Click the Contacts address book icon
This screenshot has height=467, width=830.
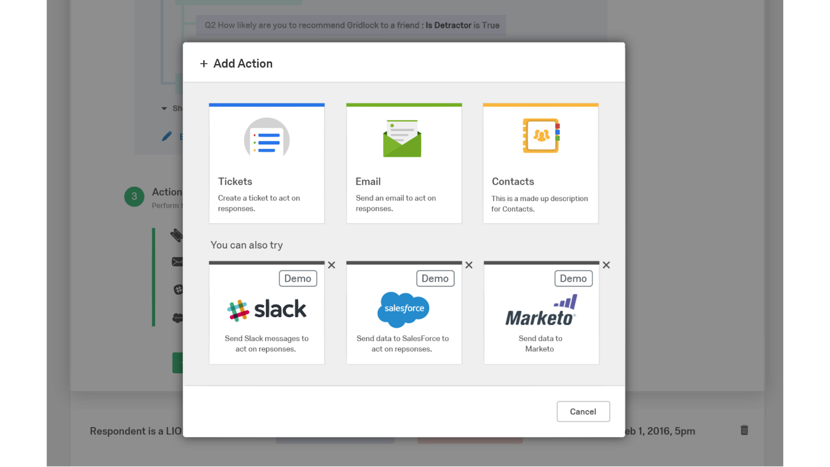click(541, 135)
